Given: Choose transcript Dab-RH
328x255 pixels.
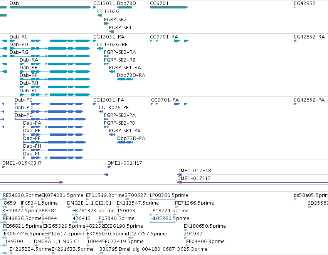Looking at the screenshot, I should [55, 87].
